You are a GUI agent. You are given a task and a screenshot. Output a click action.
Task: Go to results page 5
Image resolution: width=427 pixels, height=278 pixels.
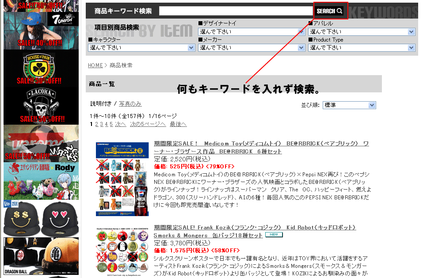(111, 124)
